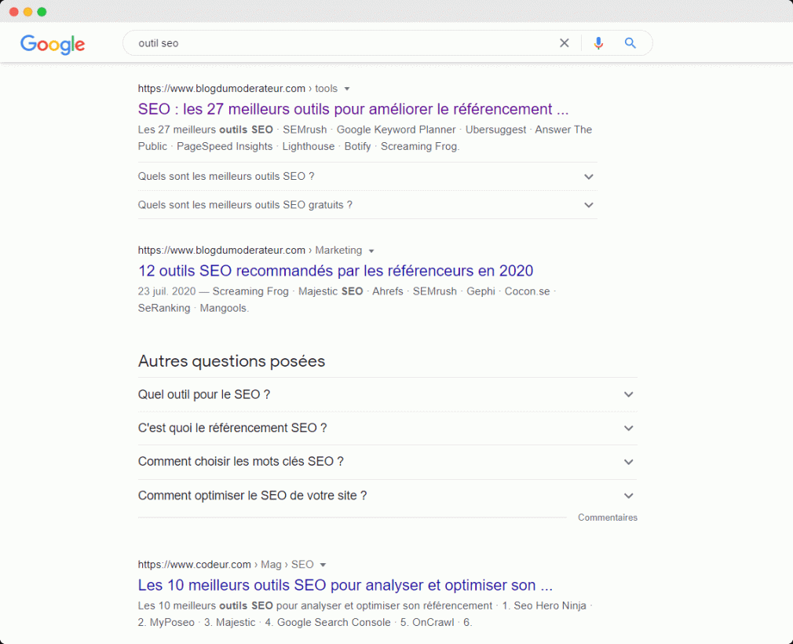Open dropdown arrow next to blogdumoderateur Marketing URL

point(371,251)
